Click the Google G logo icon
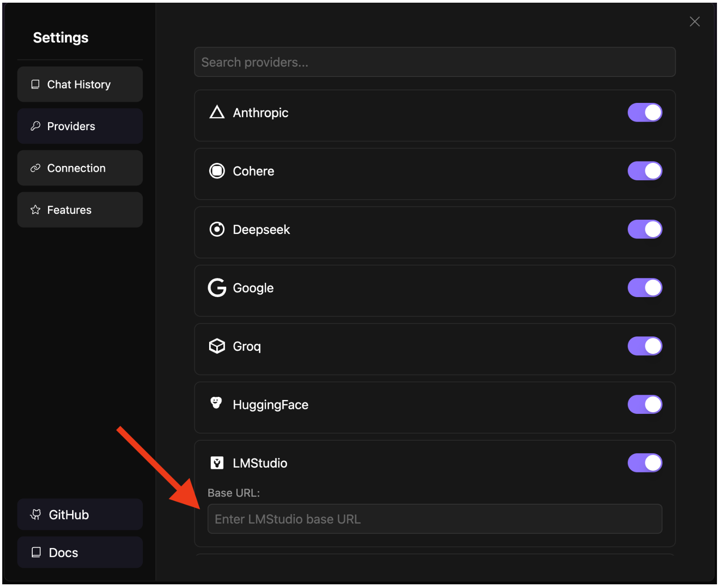The image size is (721, 587). coord(217,288)
